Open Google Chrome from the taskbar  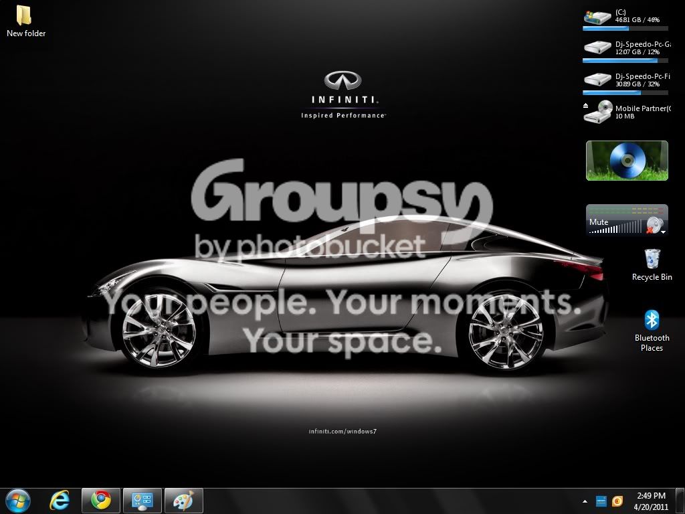(101, 501)
